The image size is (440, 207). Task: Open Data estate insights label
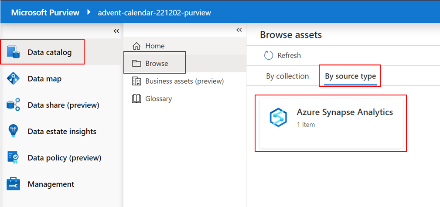[62, 132]
